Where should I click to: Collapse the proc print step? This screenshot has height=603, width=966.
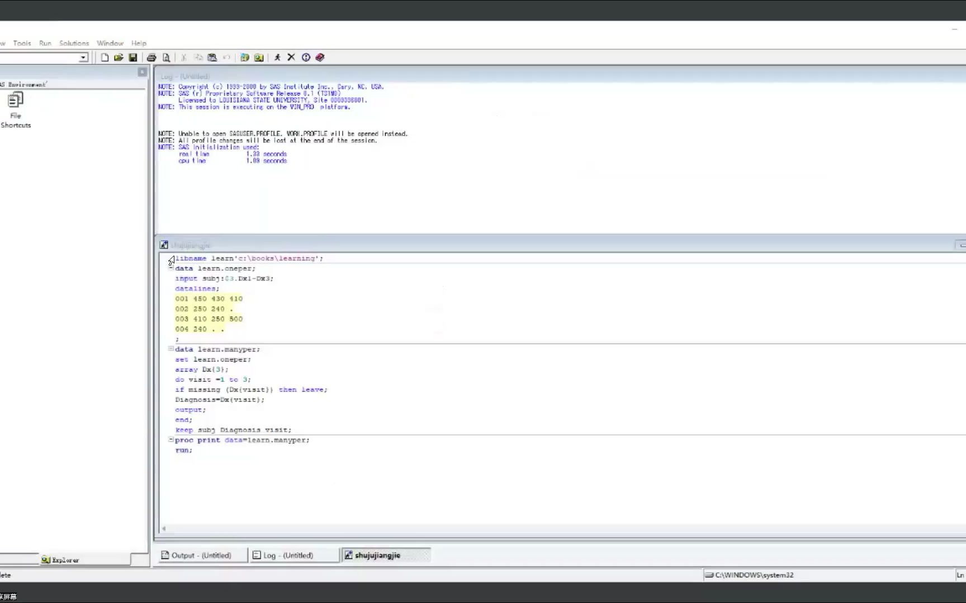(171, 440)
